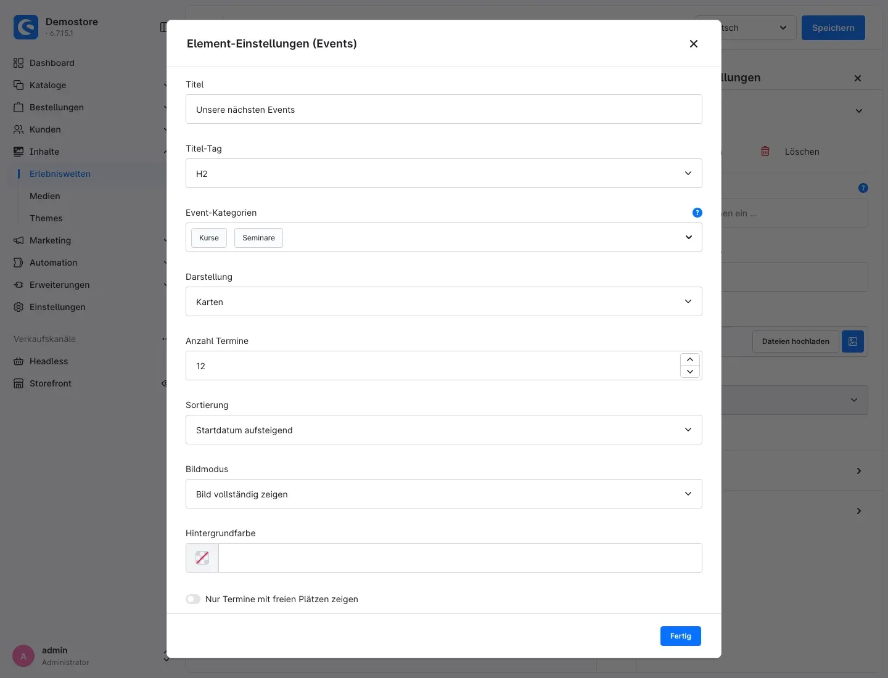888x678 pixels.
Task: Click the Marketing megaphone icon
Action: coord(18,240)
